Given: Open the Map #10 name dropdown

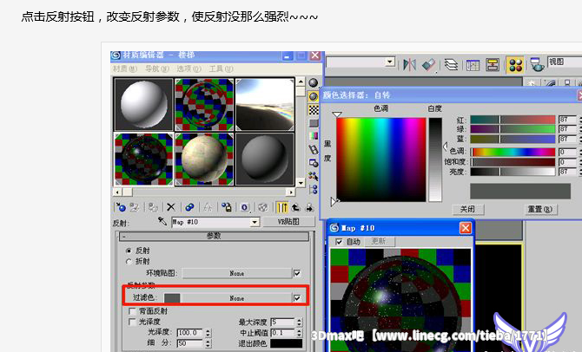Looking at the screenshot, I should click(255, 222).
